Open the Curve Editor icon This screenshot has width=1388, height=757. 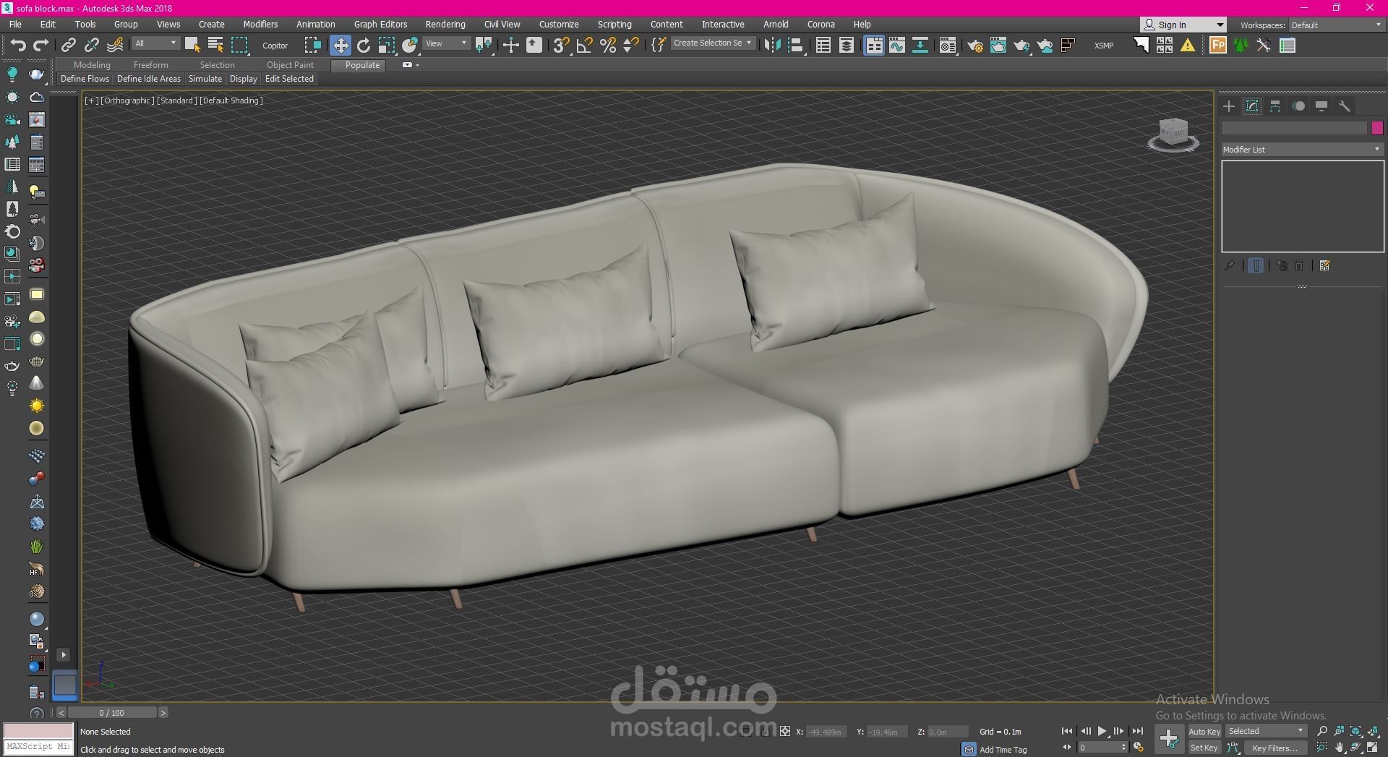pos(897,46)
